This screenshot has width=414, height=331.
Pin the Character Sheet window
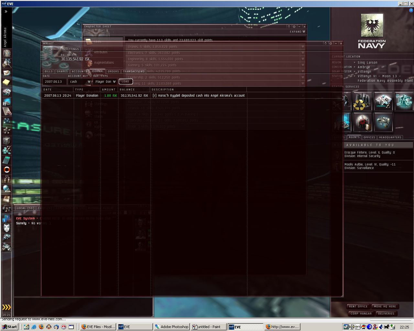(294, 27)
